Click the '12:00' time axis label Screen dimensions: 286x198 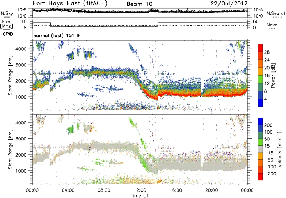[140, 190]
